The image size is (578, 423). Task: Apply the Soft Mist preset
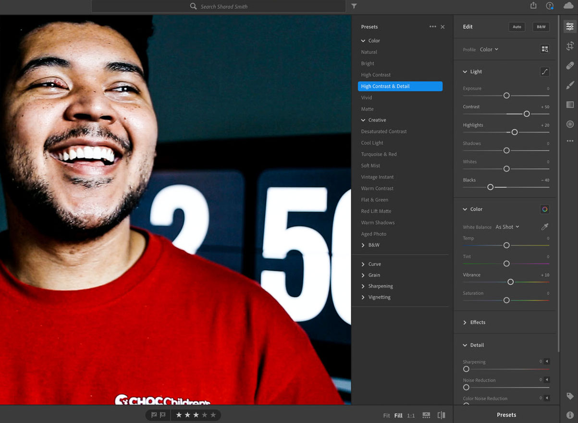click(x=370, y=166)
